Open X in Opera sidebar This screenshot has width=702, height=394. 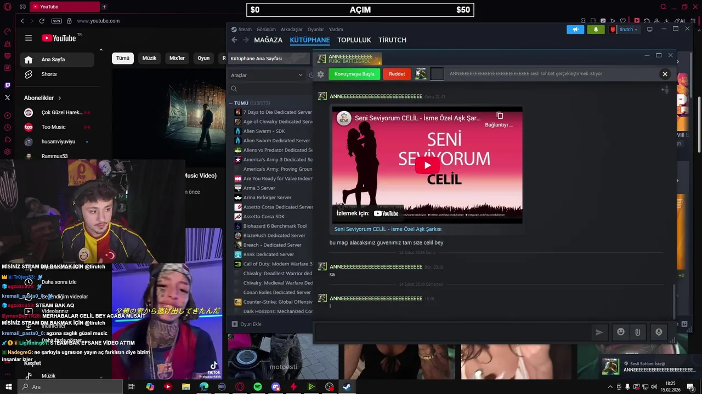coord(7,97)
